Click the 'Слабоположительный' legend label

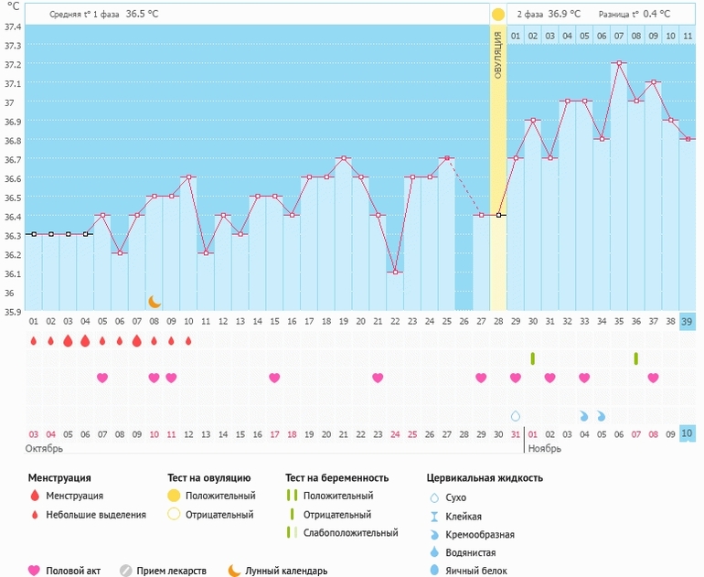350,532
